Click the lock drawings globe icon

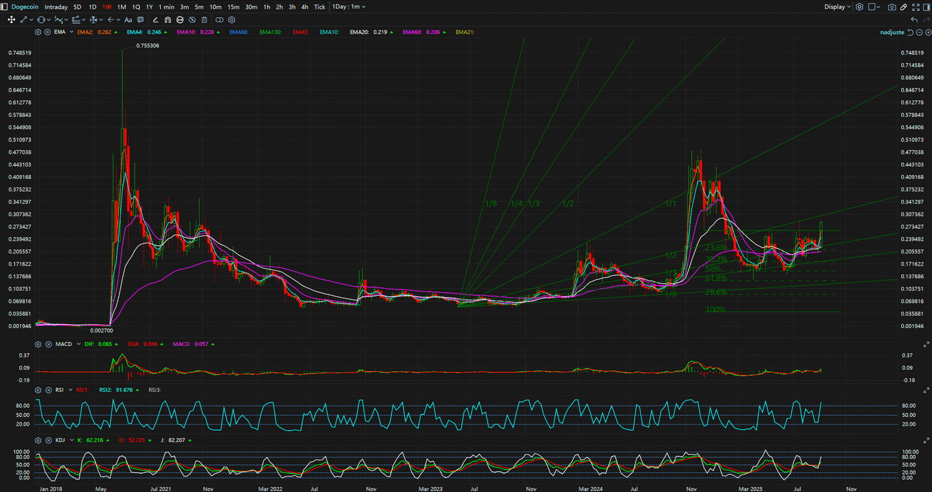point(180,20)
